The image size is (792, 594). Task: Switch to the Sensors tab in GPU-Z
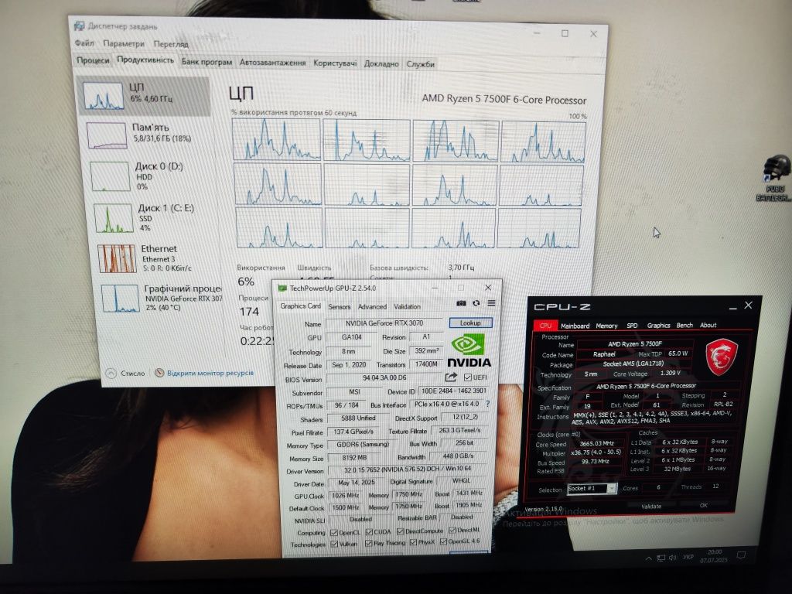point(339,306)
